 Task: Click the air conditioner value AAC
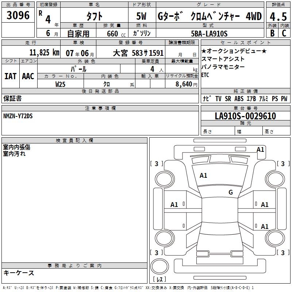(x=28, y=76)
